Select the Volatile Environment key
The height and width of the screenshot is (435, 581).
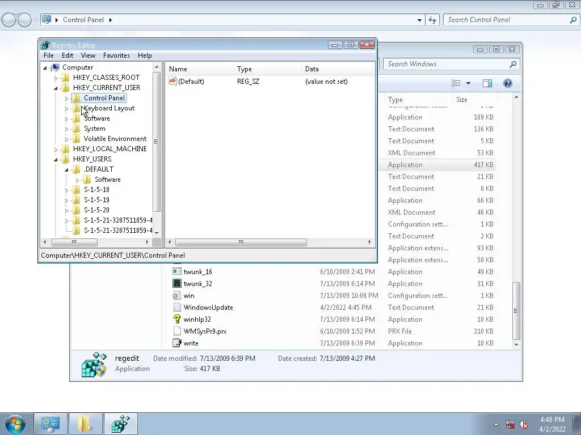[115, 139]
